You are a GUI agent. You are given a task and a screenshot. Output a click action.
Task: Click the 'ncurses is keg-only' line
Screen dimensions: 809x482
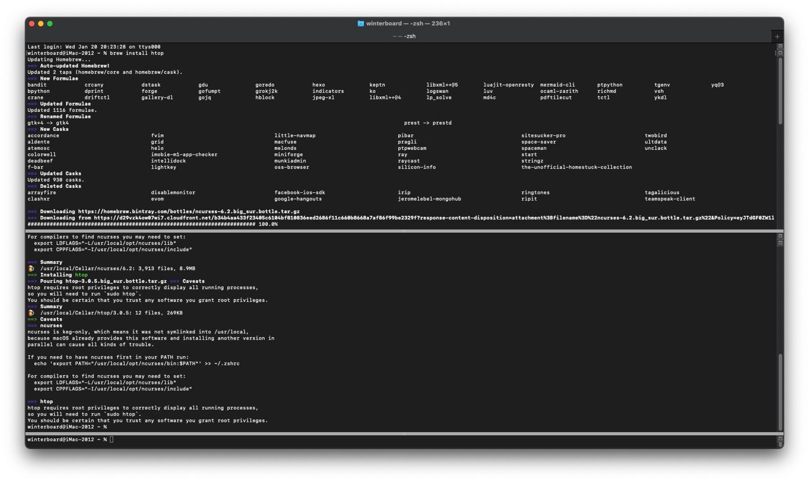138,331
